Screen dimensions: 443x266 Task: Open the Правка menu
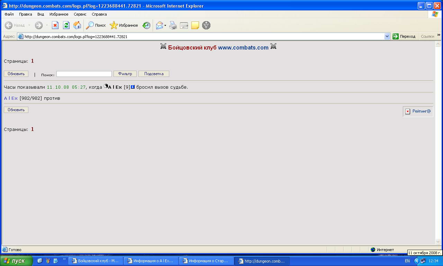[x=26, y=14]
